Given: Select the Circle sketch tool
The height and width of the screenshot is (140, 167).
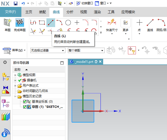Looking at the screenshot, I should pos(68,23).
